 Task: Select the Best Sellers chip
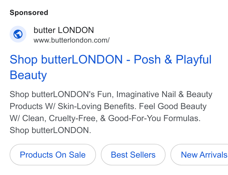coord(133,155)
